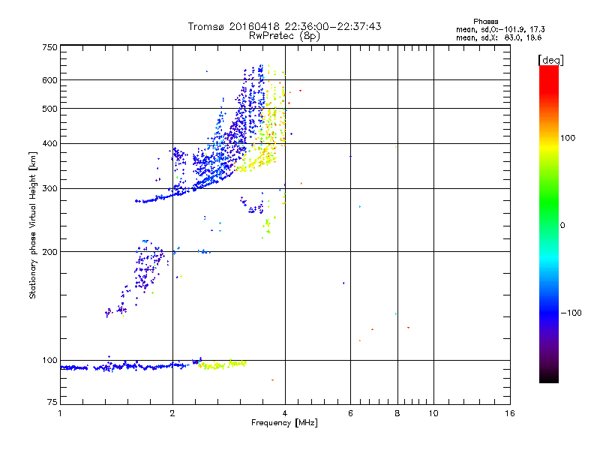Click the x-axis '6' tick label
The image size is (600, 450).
click(x=350, y=413)
